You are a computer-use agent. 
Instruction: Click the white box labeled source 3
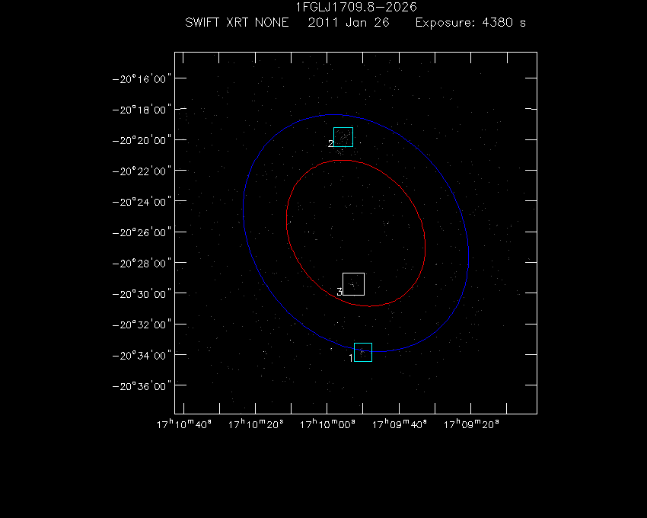pos(354,284)
